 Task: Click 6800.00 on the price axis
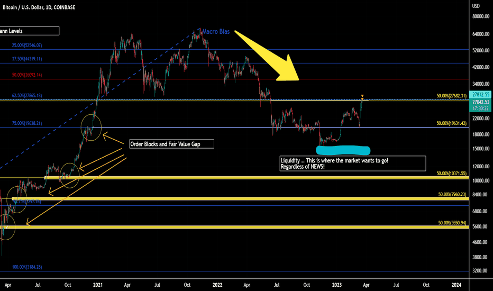pos(480,211)
